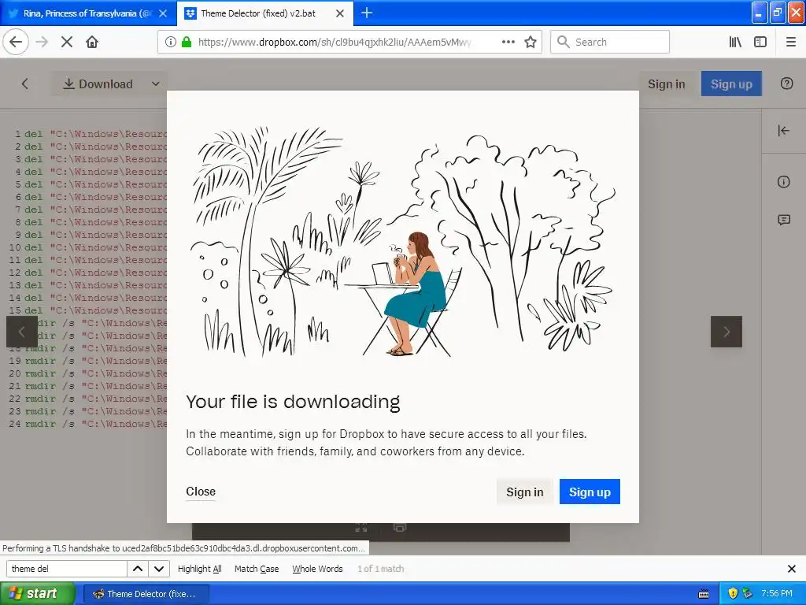
Task: Click Sign up in the Dropbox header
Action: pos(731,84)
